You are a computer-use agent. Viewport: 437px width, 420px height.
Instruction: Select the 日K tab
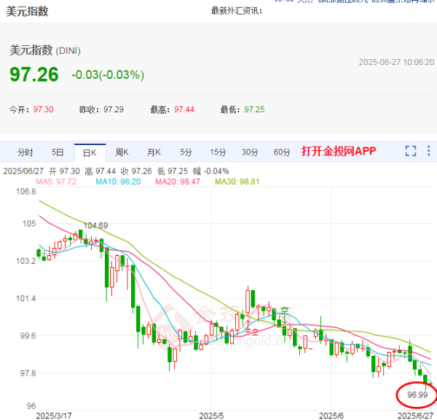(x=90, y=152)
